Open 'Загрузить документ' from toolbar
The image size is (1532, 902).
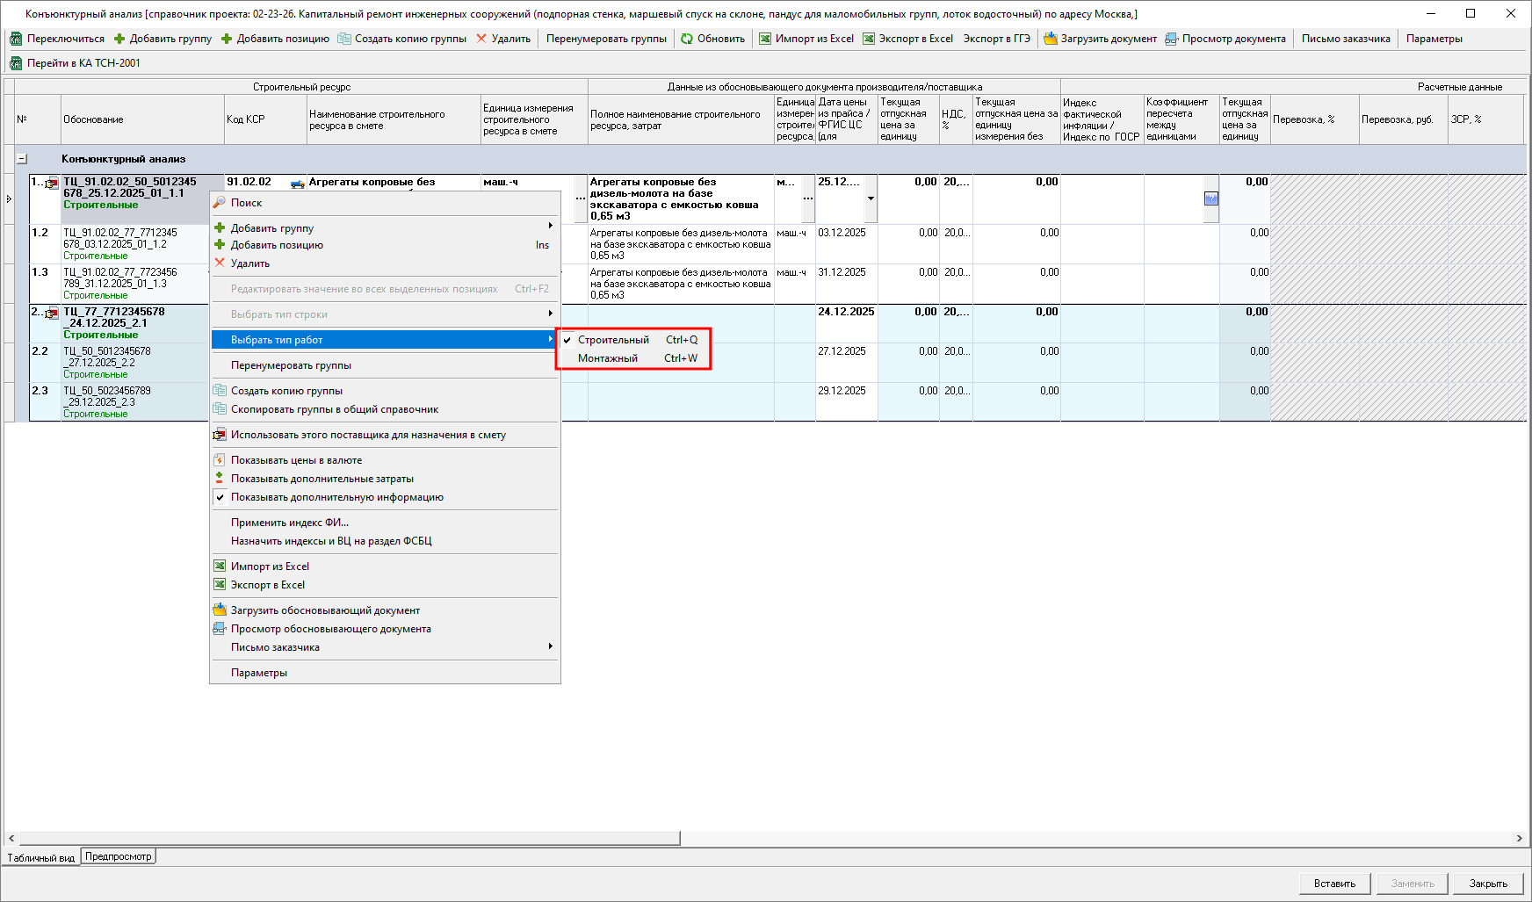pyautogui.click(x=1051, y=39)
